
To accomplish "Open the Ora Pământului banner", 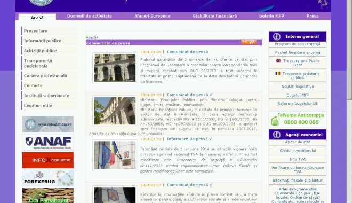I will [48, 196].
